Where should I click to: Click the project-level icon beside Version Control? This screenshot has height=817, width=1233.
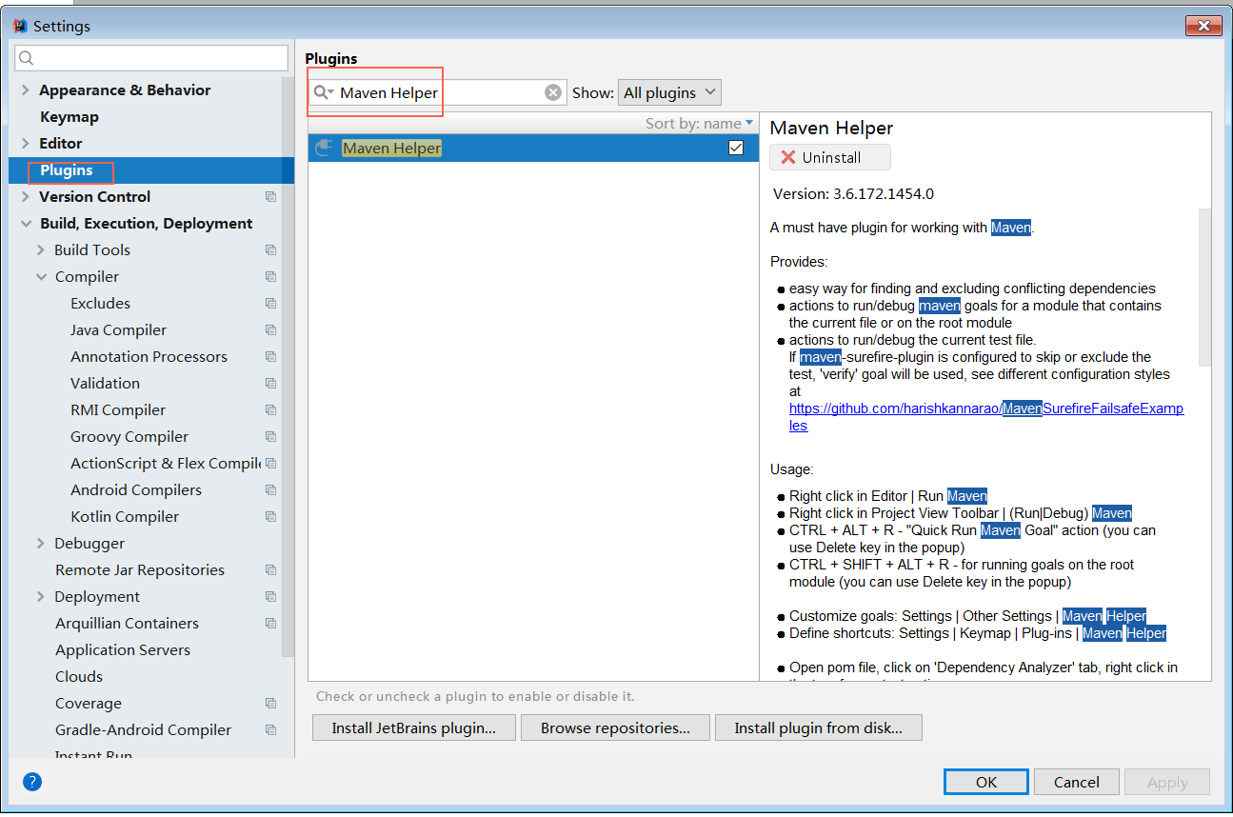271,196
